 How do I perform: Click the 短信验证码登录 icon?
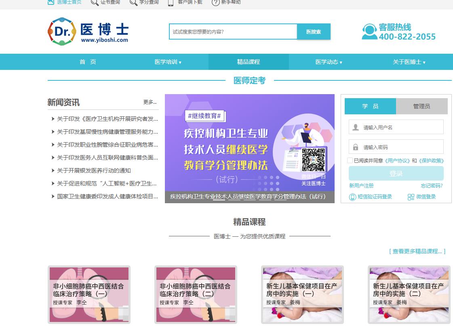tap(352, 197)
